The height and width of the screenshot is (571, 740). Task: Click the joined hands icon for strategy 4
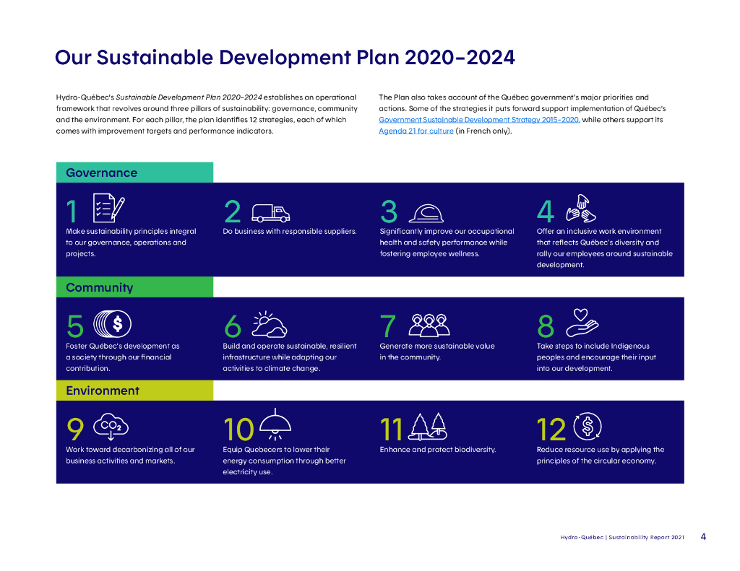[x=581, y=208]
